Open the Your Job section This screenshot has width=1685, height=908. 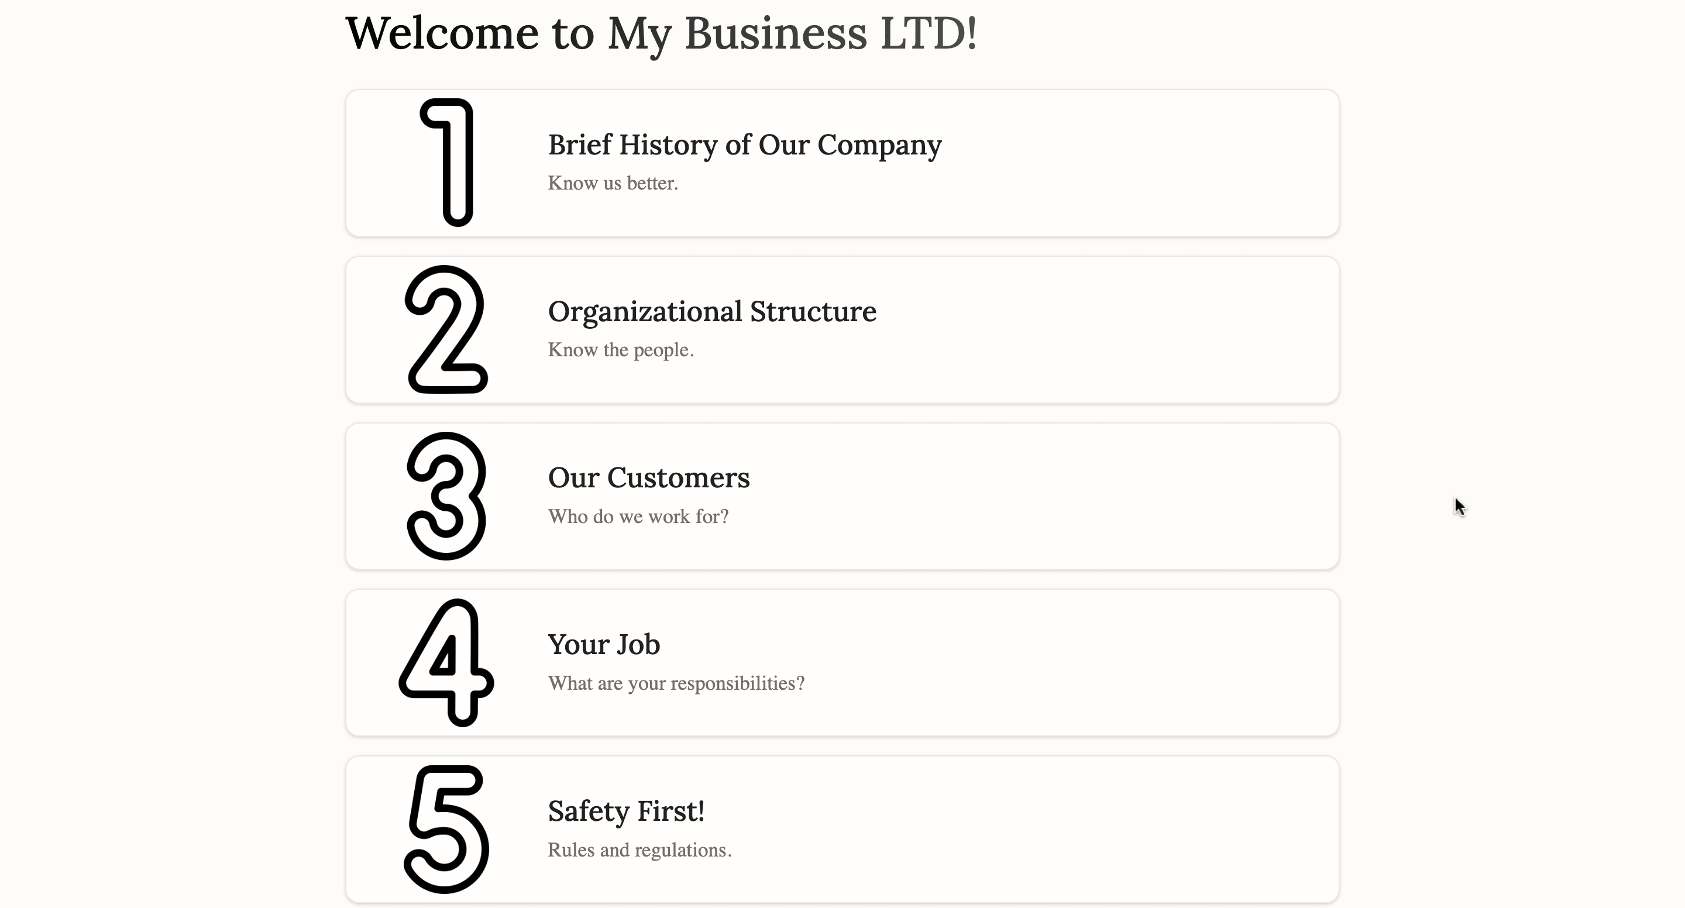pyautogui.click(x=604, y=644)
